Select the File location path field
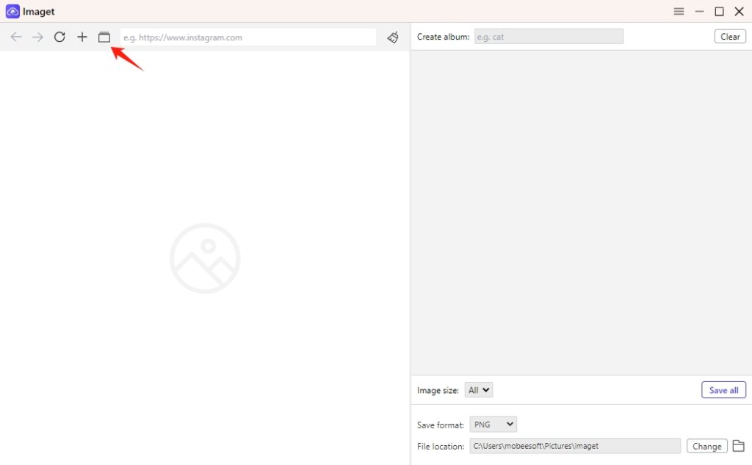 575,445
